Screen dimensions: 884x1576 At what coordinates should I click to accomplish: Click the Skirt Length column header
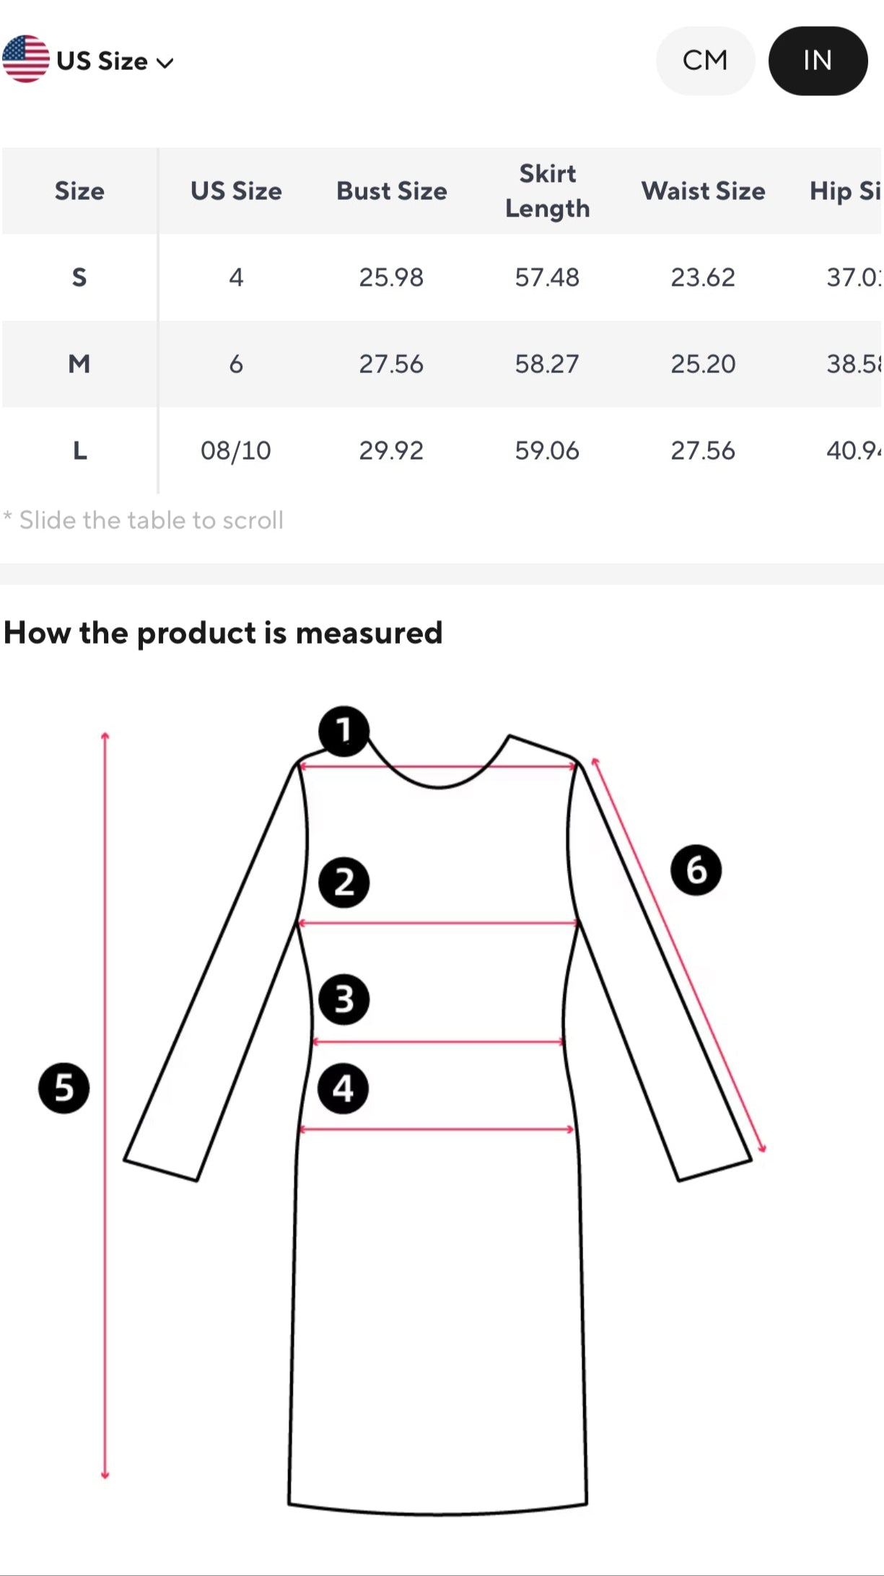(547, 191)
